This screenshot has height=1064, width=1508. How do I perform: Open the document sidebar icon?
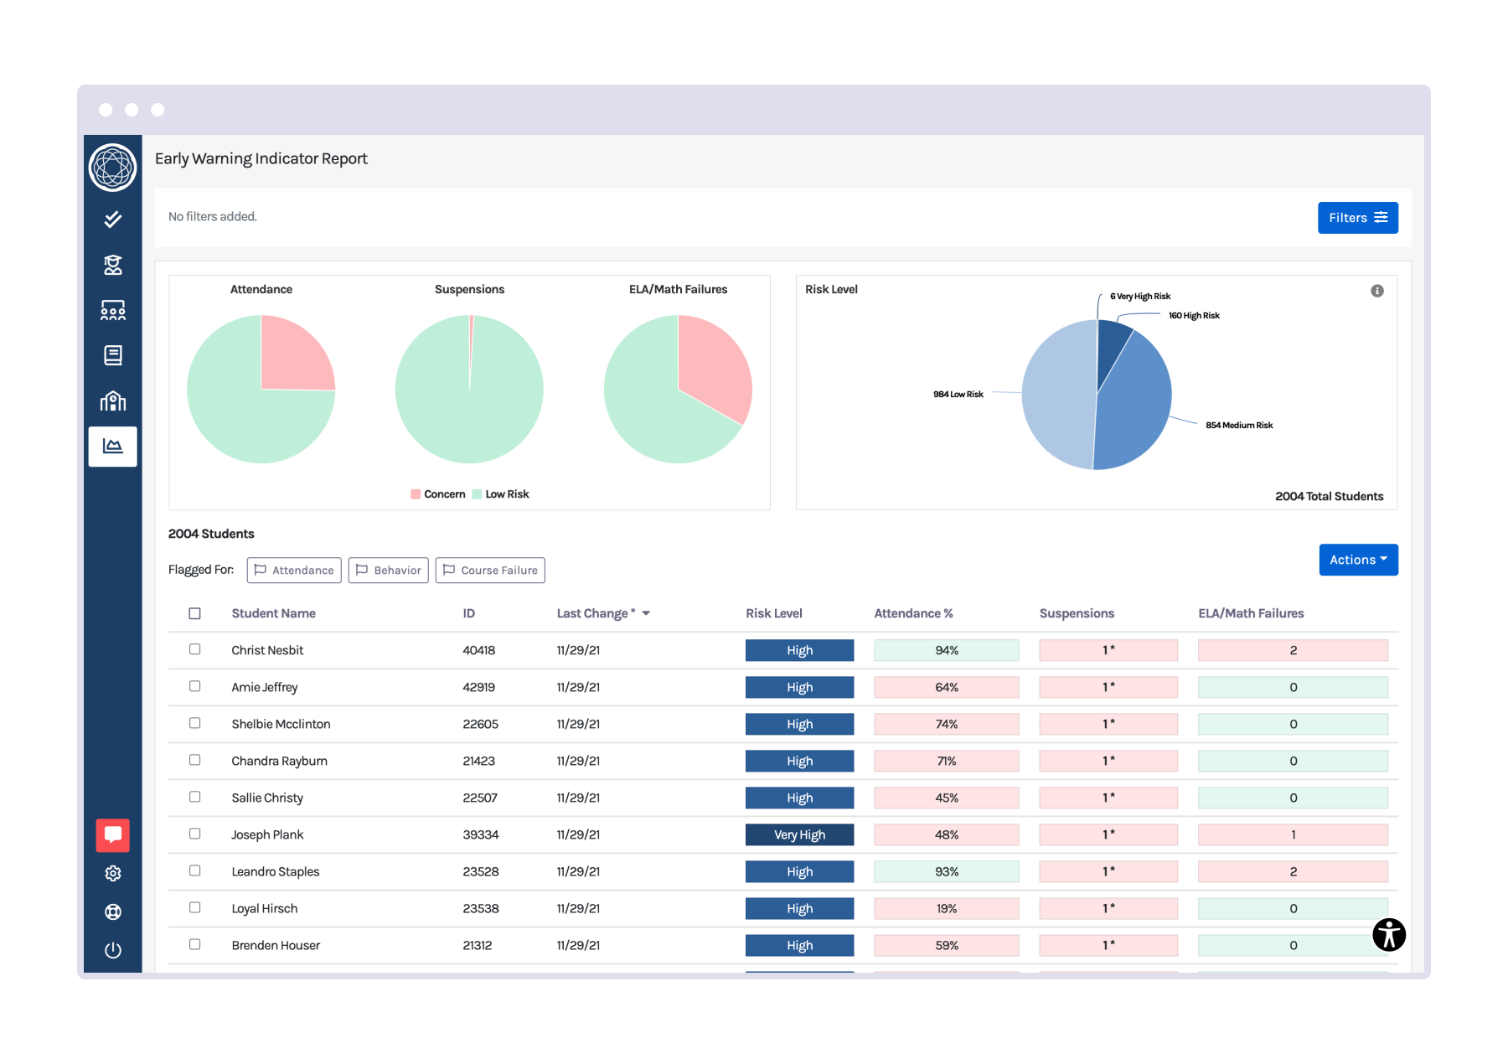(112, 355)
